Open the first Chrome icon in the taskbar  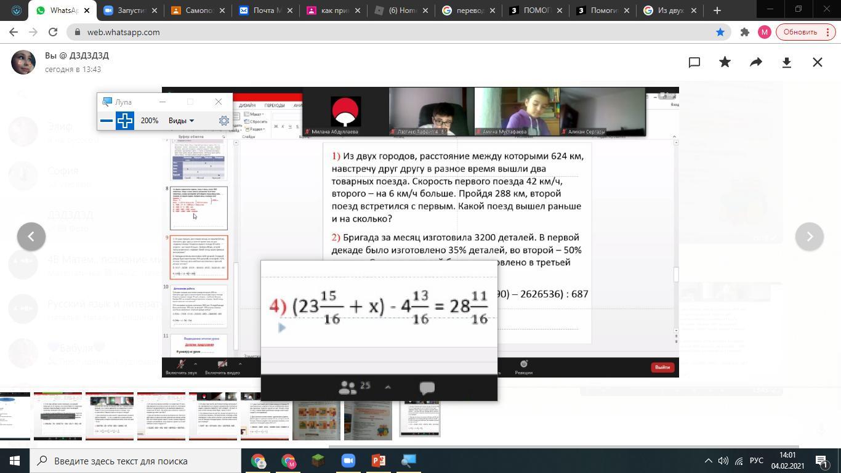click(x=259, y=461)
